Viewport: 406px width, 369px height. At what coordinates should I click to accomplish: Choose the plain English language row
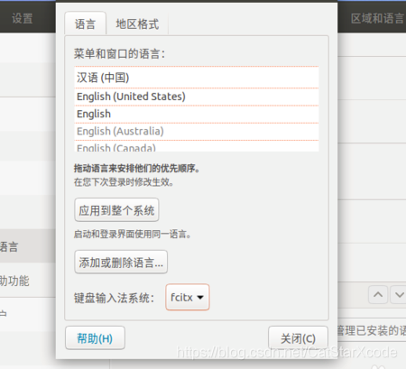(x=197, y=114)
